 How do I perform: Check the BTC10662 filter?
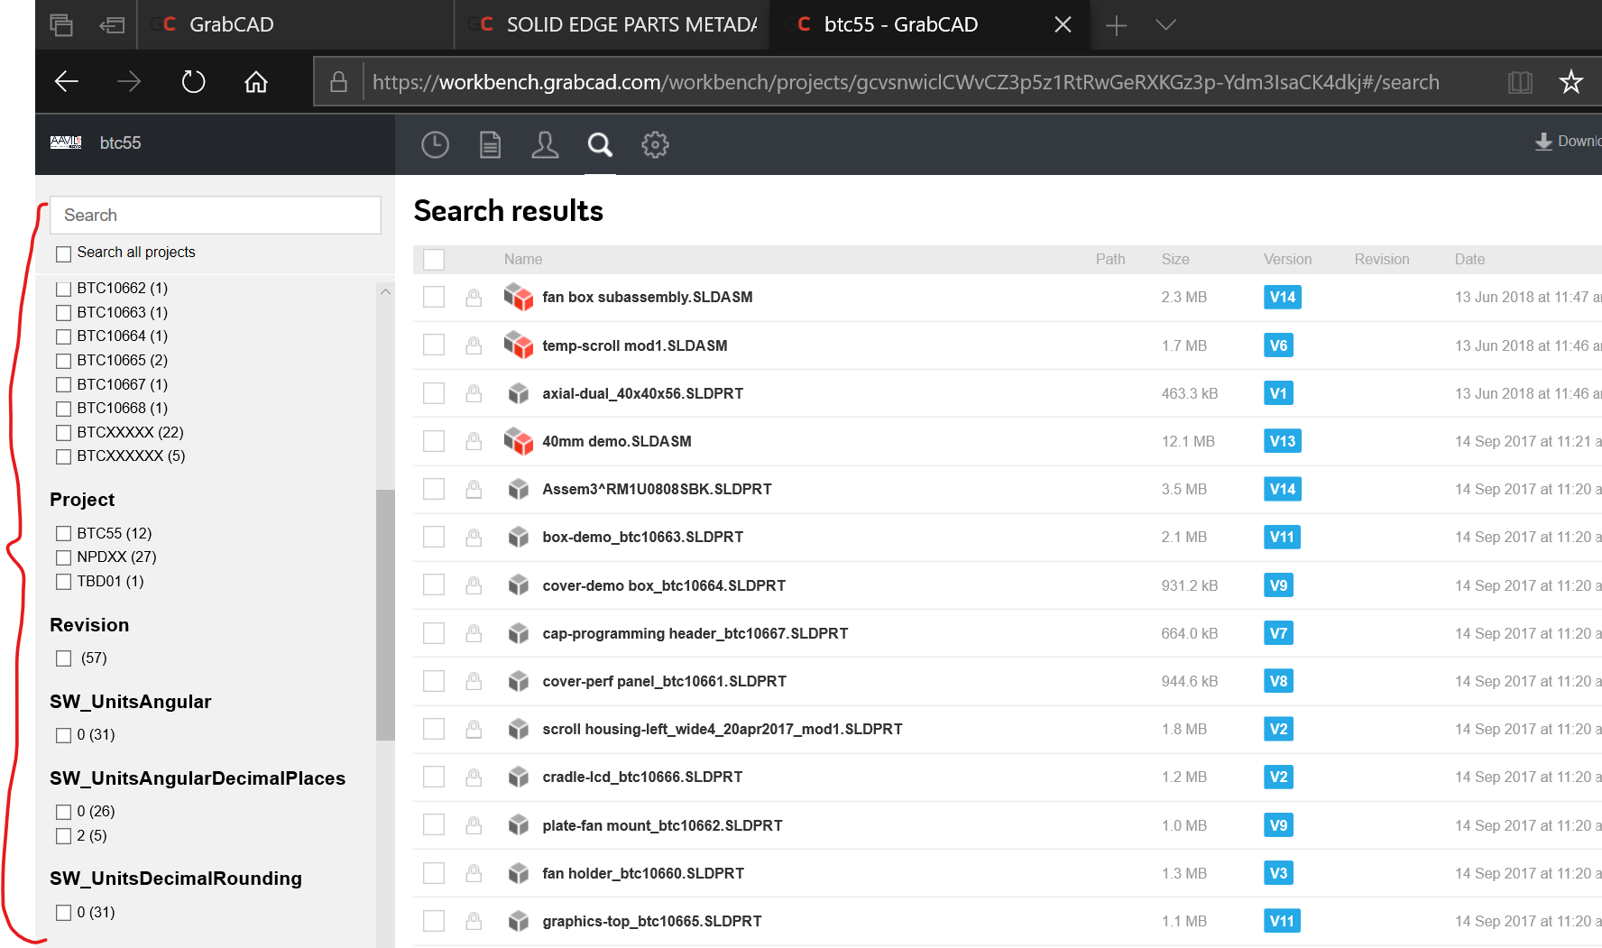coord(64,289)
